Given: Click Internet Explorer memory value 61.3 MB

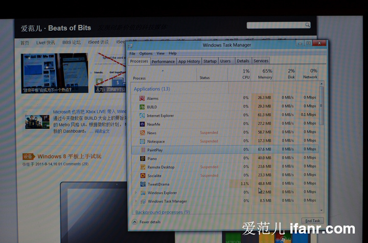Looking at the screenshot, I should tap(264, 115).
